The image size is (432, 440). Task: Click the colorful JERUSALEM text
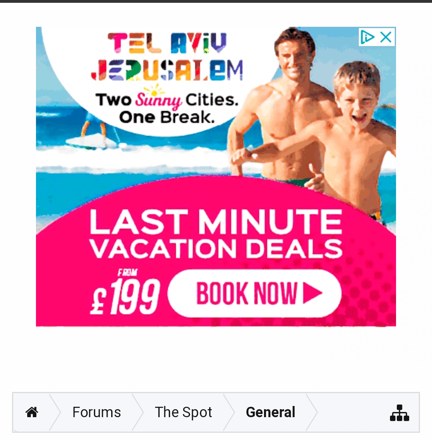167,70
